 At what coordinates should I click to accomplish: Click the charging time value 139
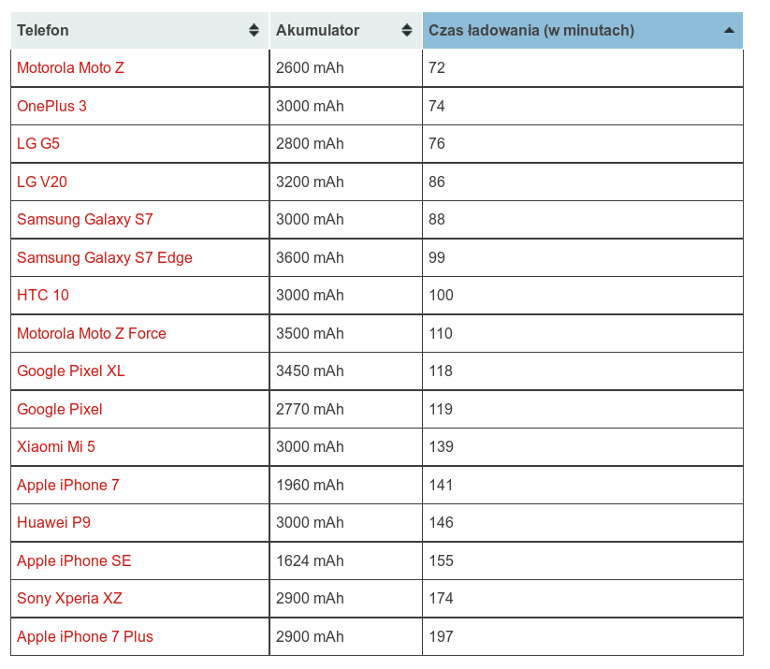[x=441, y=446]
